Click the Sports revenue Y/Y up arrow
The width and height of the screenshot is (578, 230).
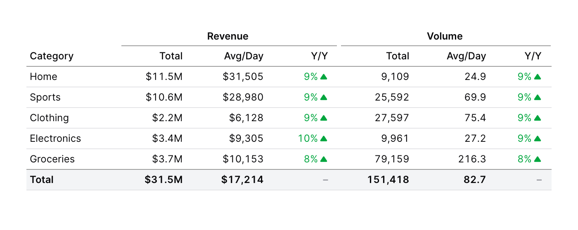coord(324,97)
